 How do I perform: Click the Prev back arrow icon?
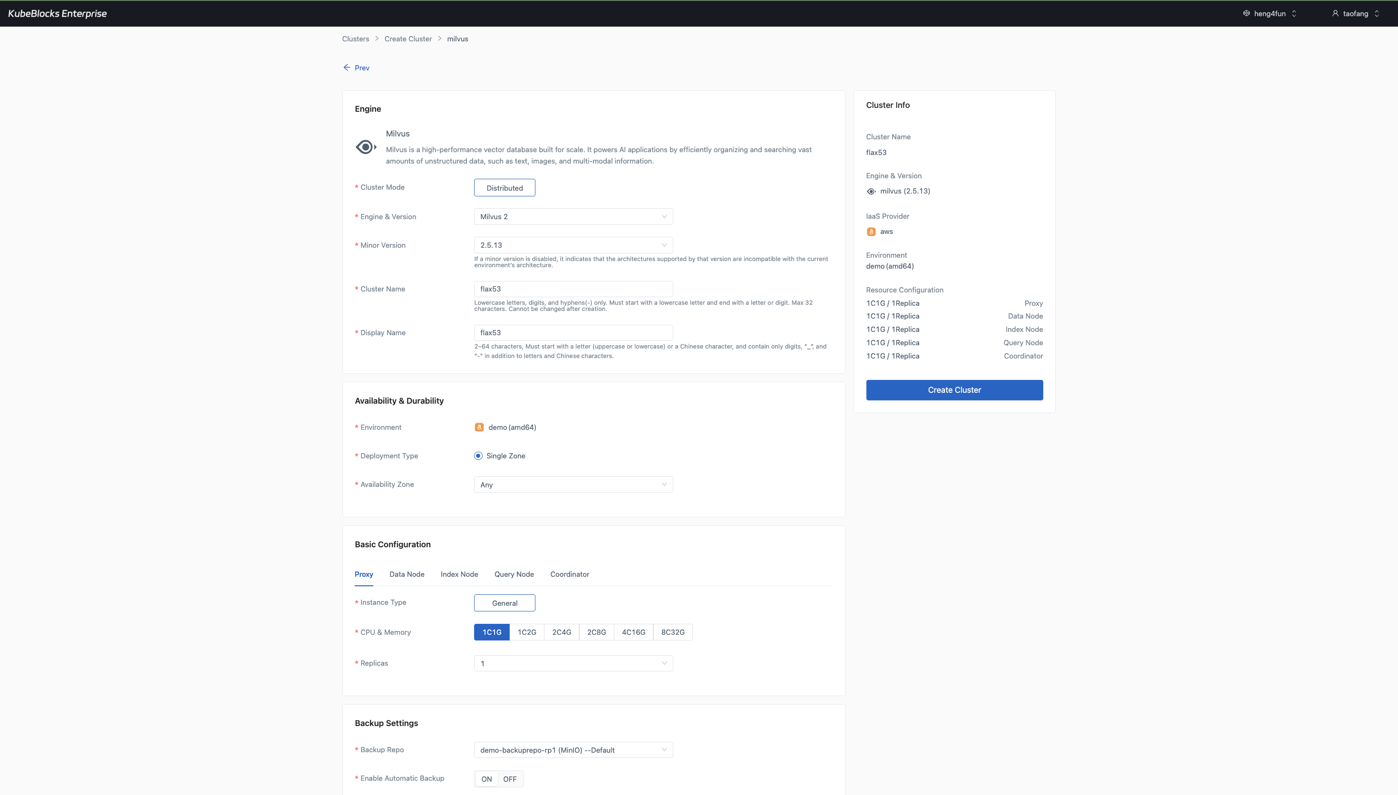coord(347,68)
